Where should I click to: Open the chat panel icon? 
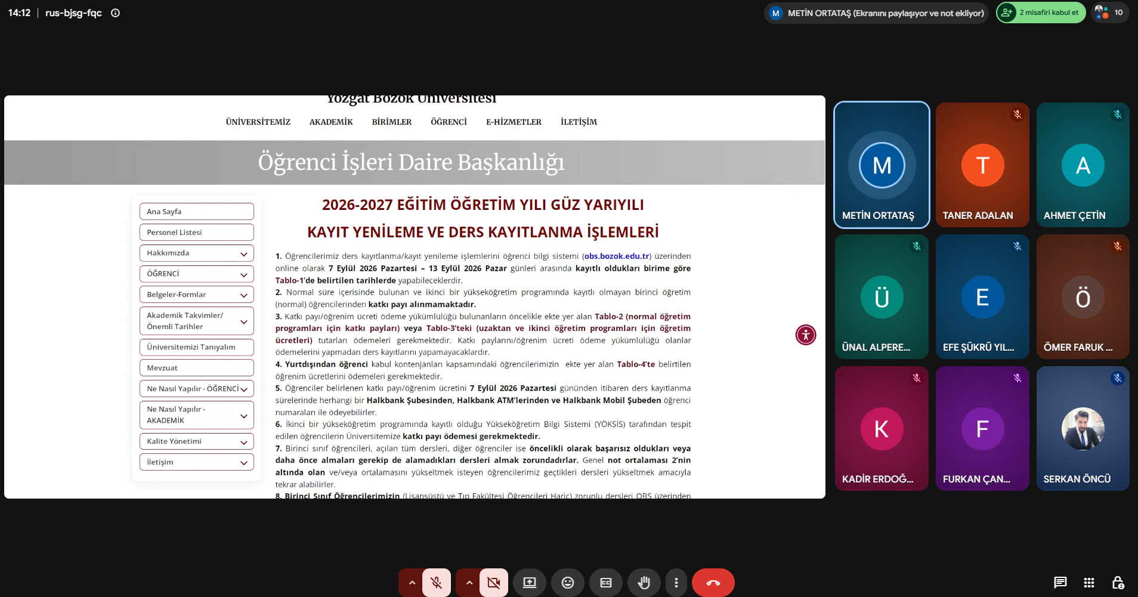[1060, 583]
